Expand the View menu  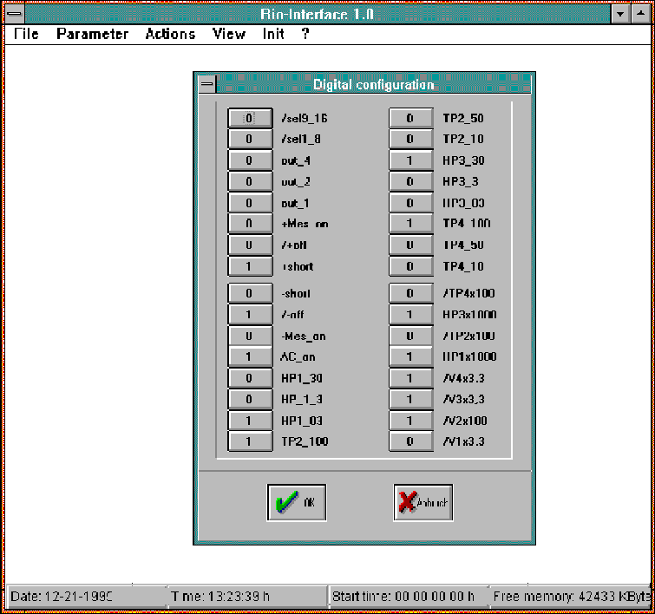(x=229, y=35)
